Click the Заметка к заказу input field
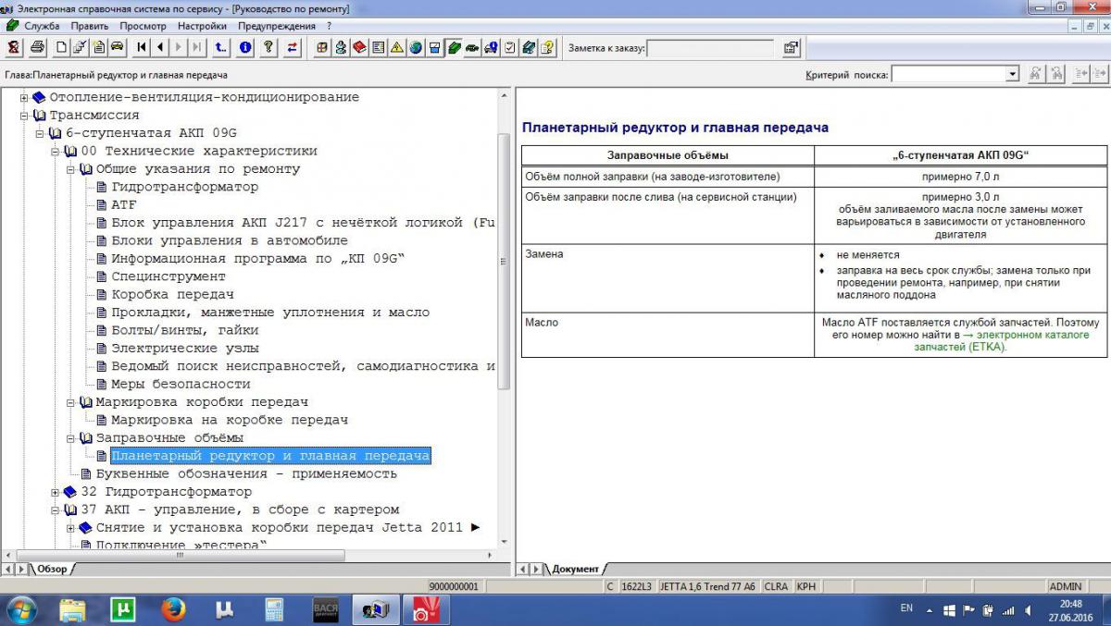This screenshot has height=626, width=1111. (x=710, y=47)
